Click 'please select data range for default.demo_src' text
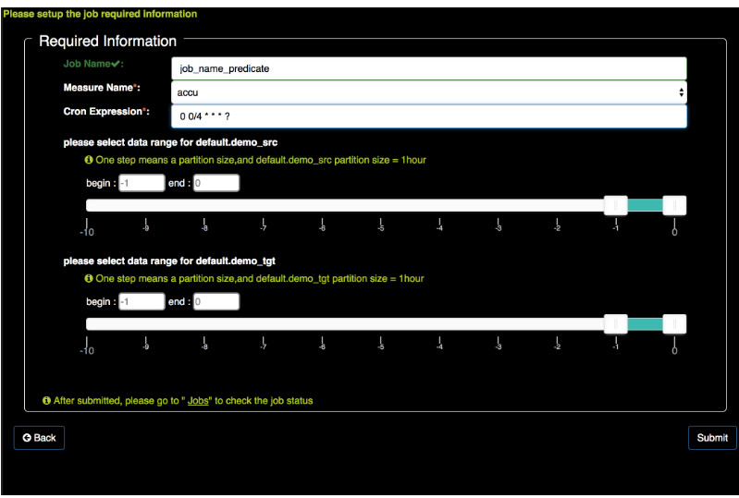 pyautogui.click(x=170, y=142)
